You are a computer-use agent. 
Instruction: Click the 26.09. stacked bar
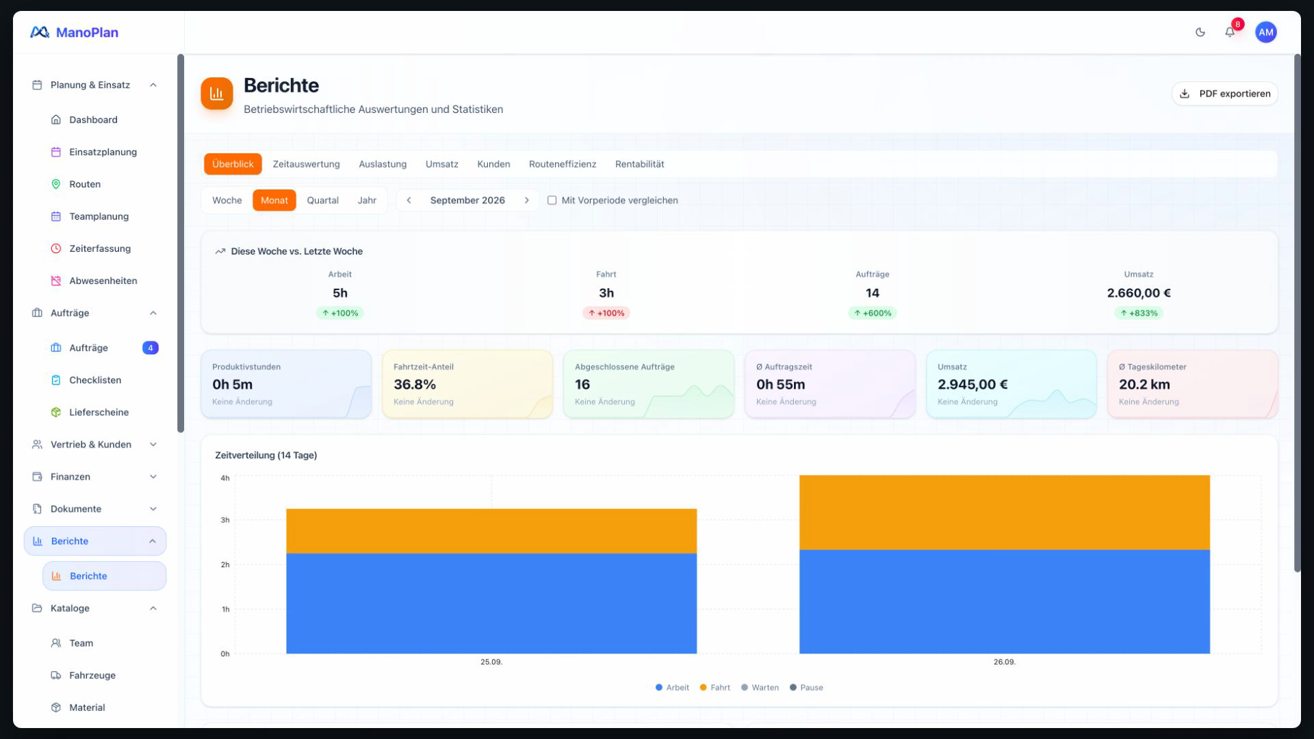point(1005,565)
